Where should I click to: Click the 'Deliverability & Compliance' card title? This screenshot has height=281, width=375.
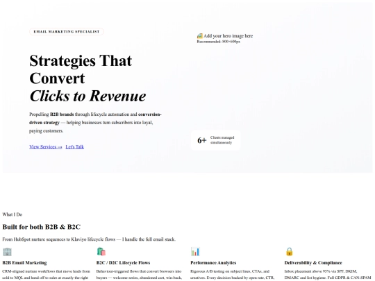click(313, 262)
